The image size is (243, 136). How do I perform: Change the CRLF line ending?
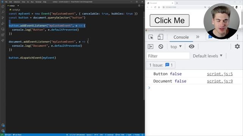point(101,135)
